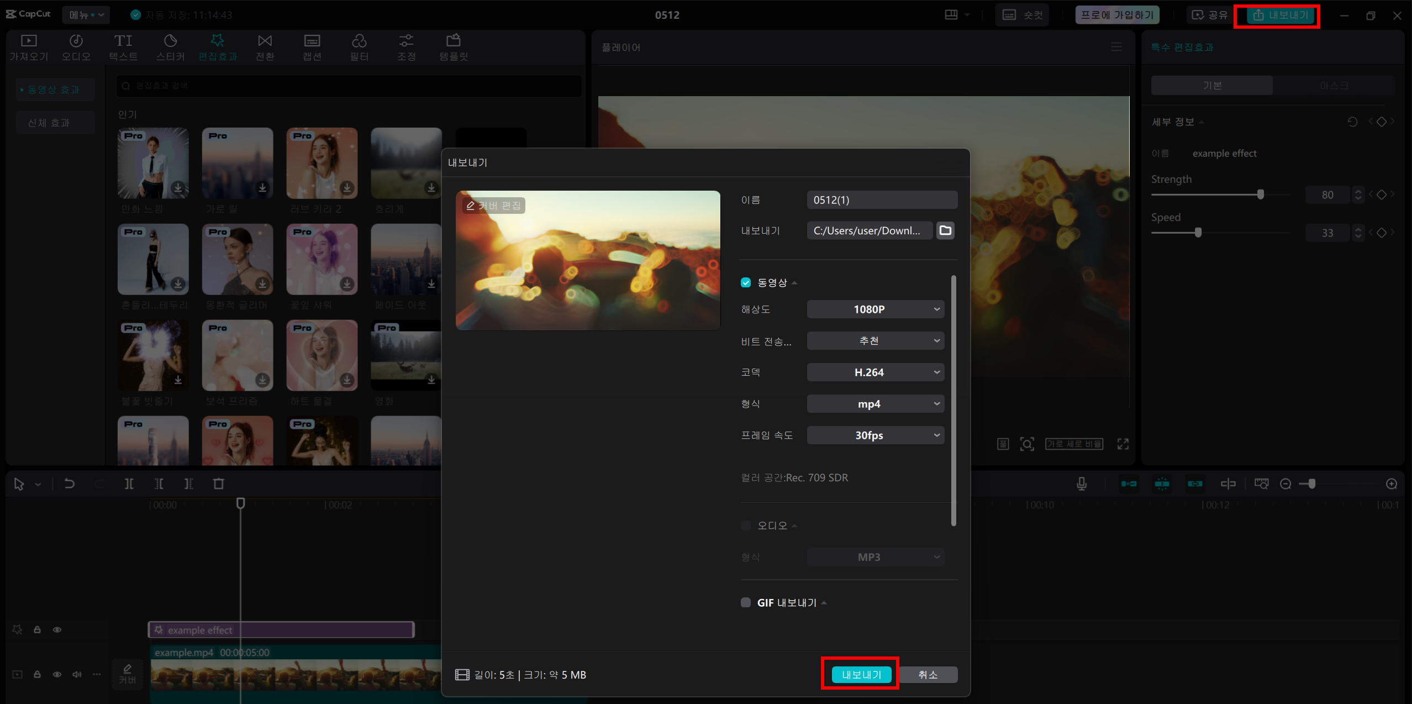Switch to the 필터 tab
Viewport: 1412px width, 704px height.
point(359,48)
